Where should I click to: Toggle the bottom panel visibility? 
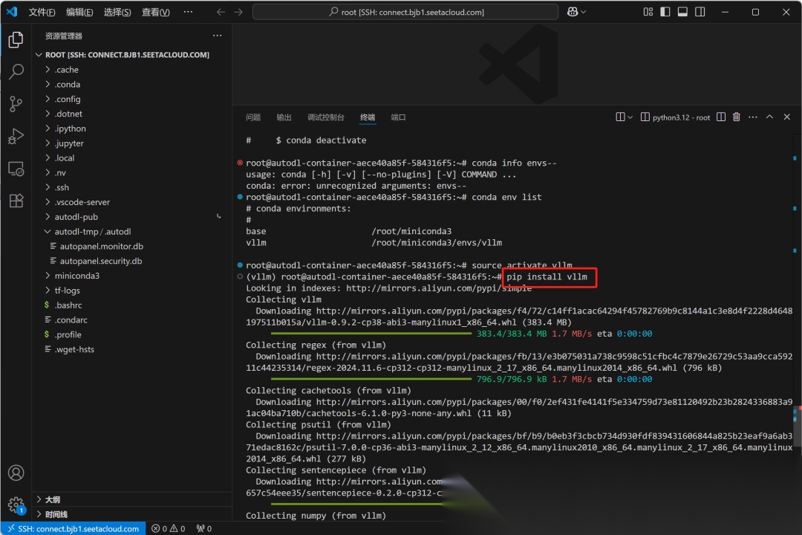coord(682,12)
